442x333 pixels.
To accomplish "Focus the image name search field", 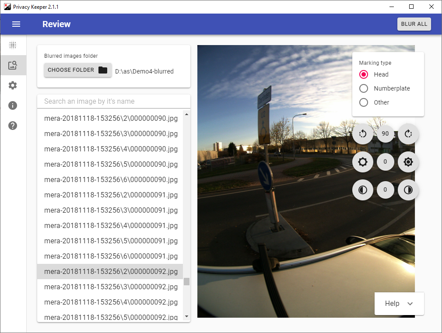I will (114, 102).
